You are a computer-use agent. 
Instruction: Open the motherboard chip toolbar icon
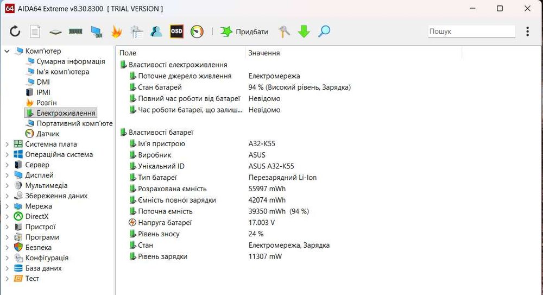click(x=55, y=32)
